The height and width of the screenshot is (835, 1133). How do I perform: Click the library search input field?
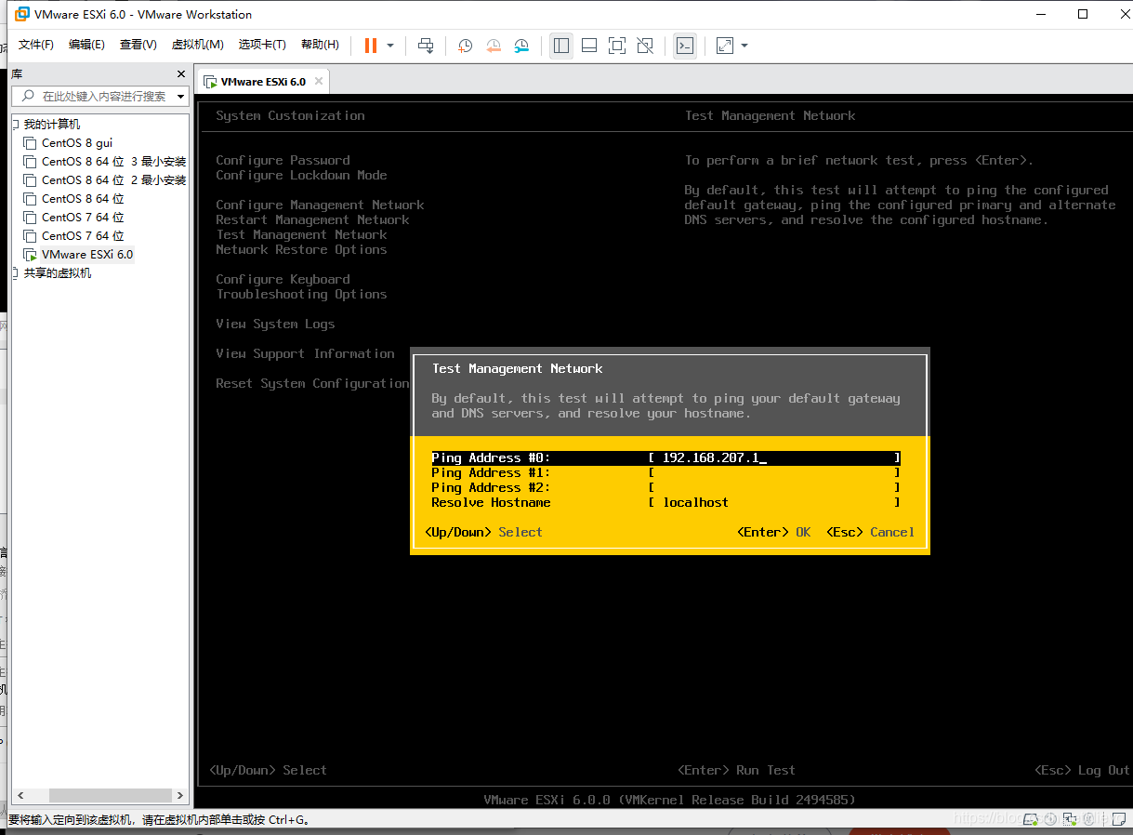coord(93,96)
